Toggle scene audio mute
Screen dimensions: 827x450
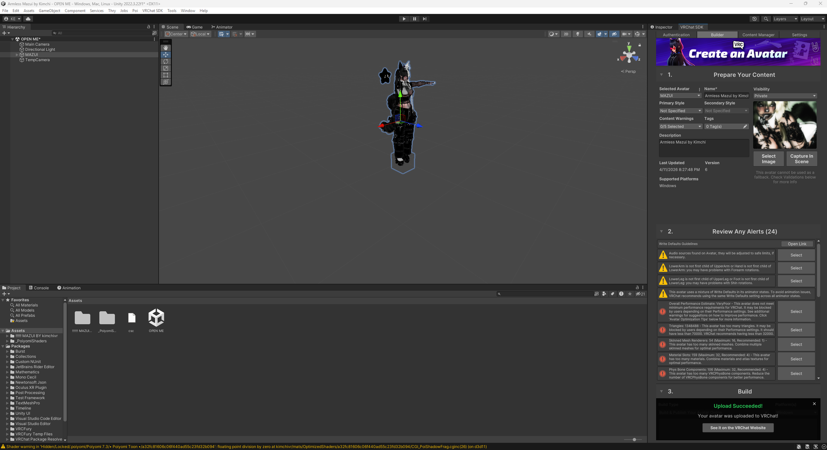coord(589,34)
